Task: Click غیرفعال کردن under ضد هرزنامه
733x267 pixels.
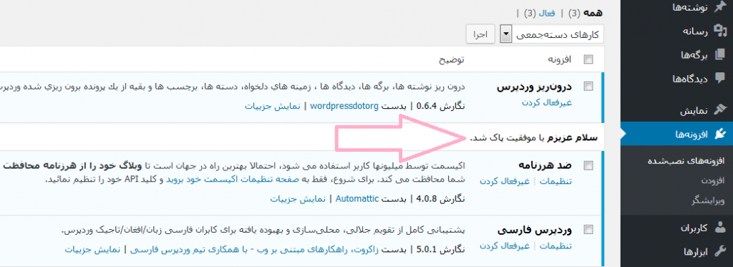Action: click(505, 181)
